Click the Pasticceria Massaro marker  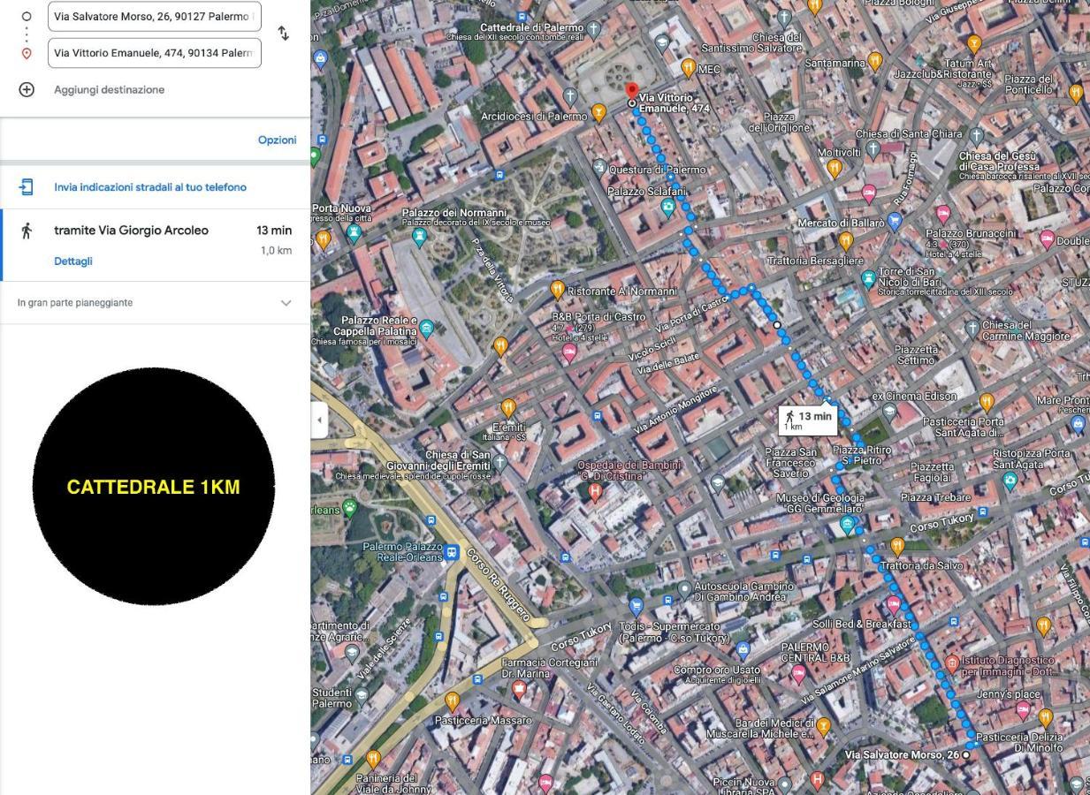452,701
